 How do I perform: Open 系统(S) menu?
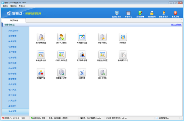5,6
